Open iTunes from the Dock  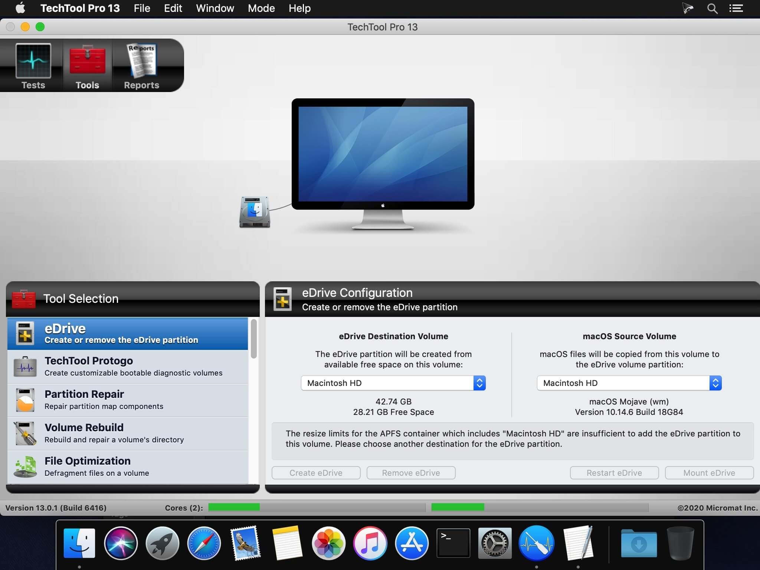[x=370, y=543]
